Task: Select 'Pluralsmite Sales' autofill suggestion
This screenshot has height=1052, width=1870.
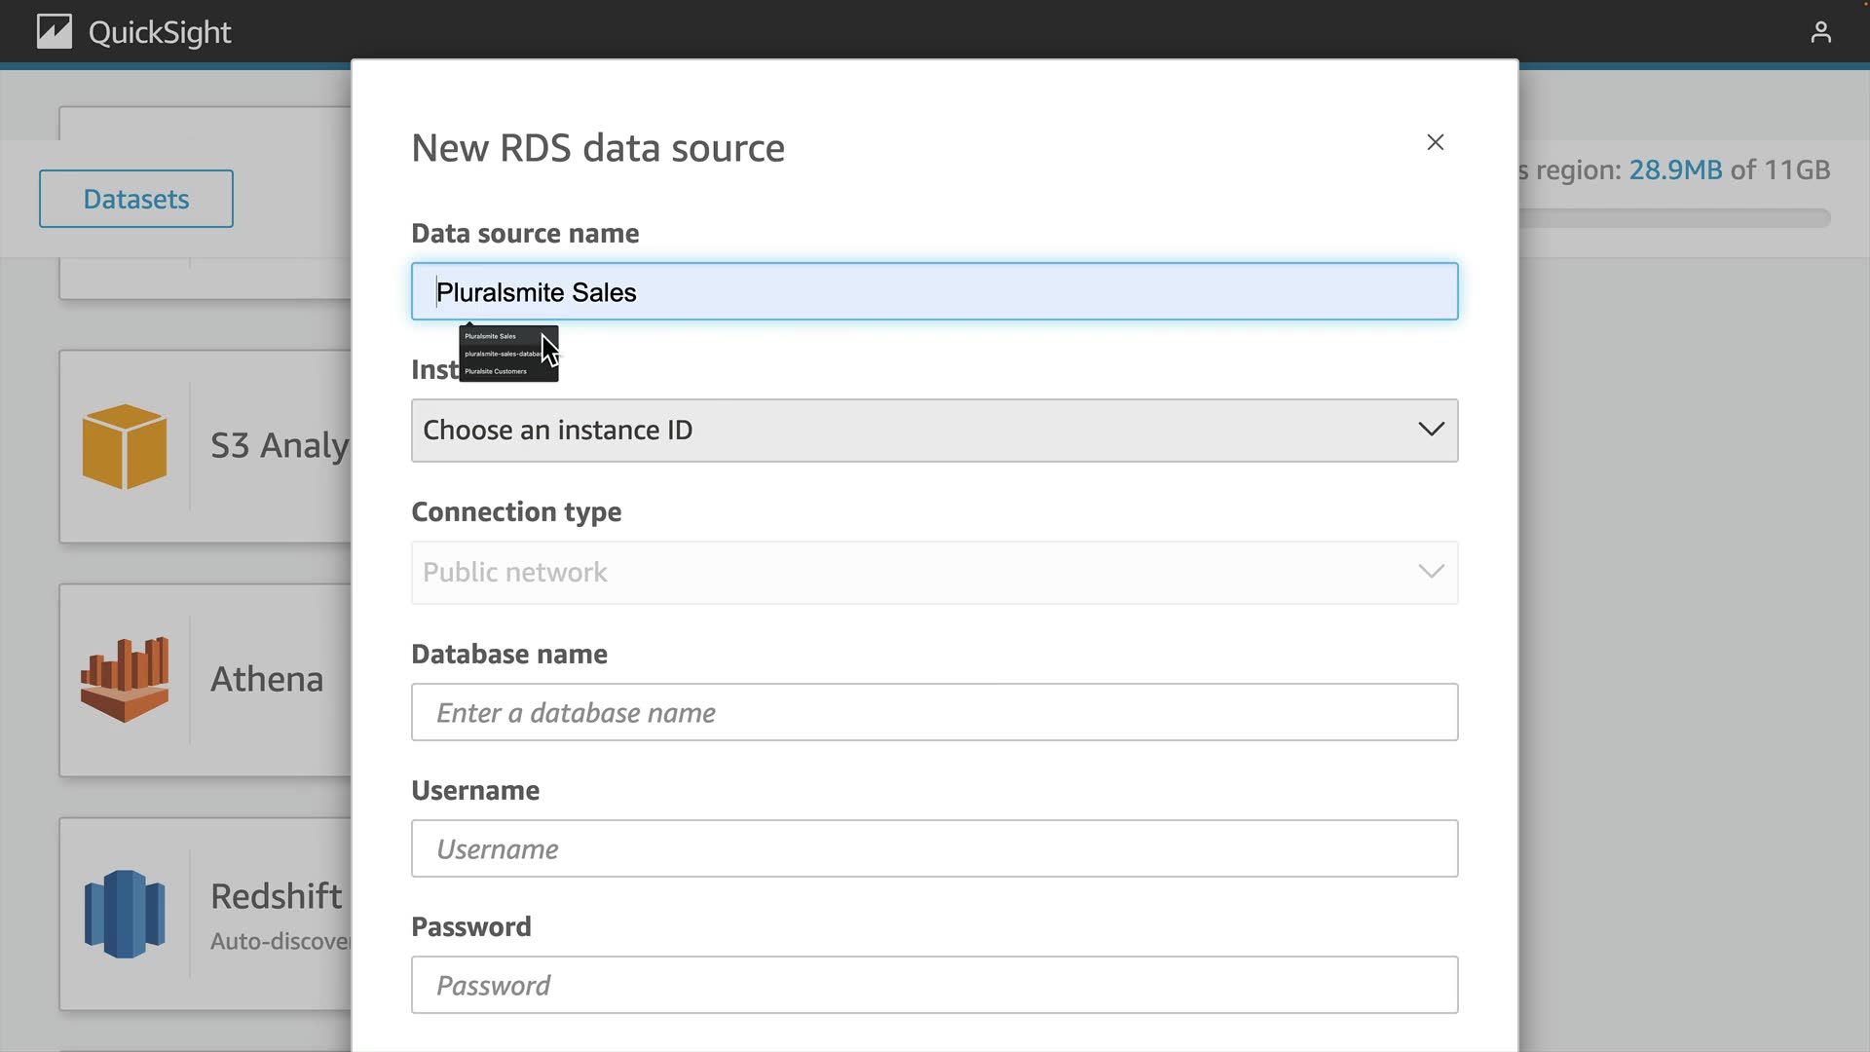Action: (x=491, y=336)
